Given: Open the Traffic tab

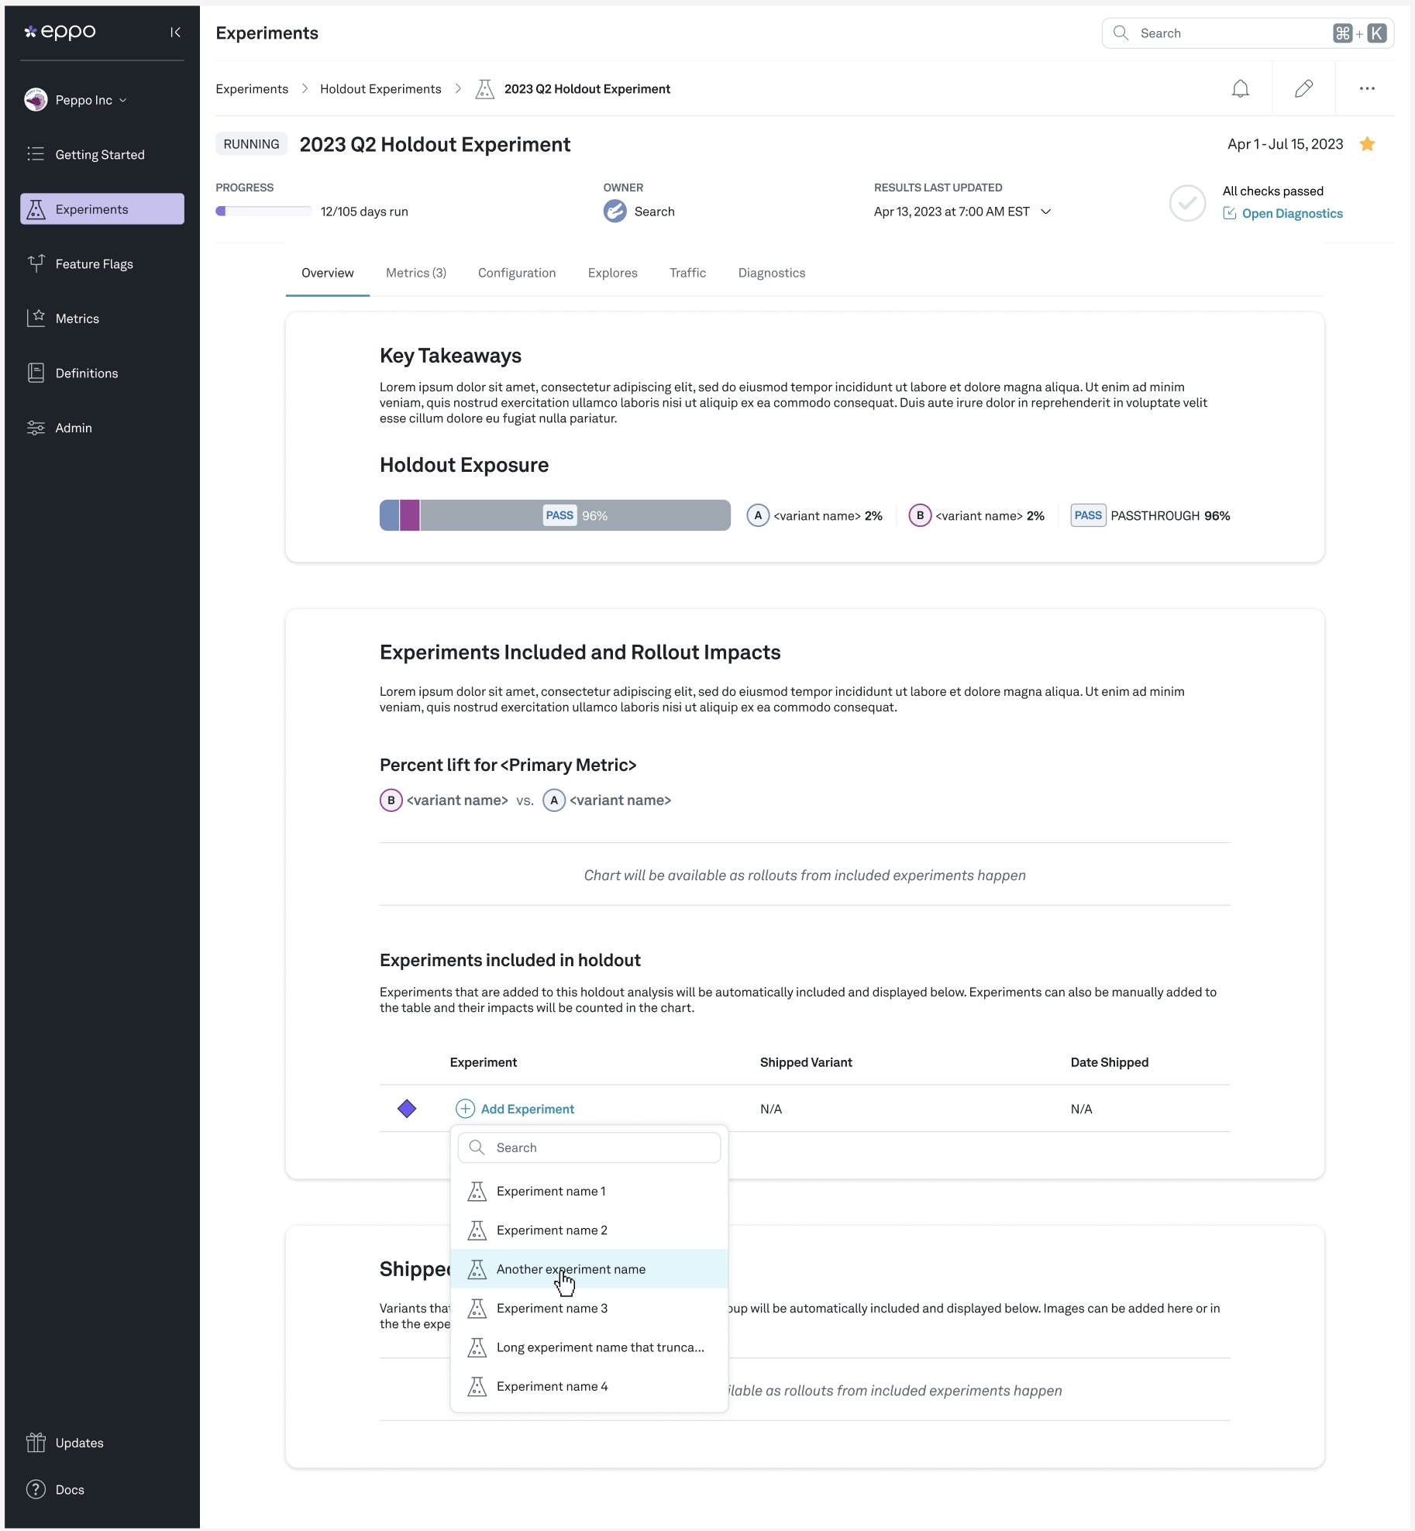Looking at the screenshot, I should click(688, 273).
